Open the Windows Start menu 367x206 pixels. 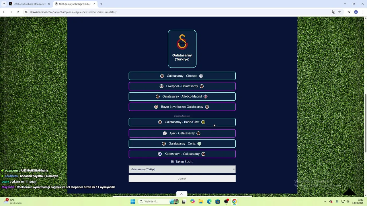(x=133, y=201)
